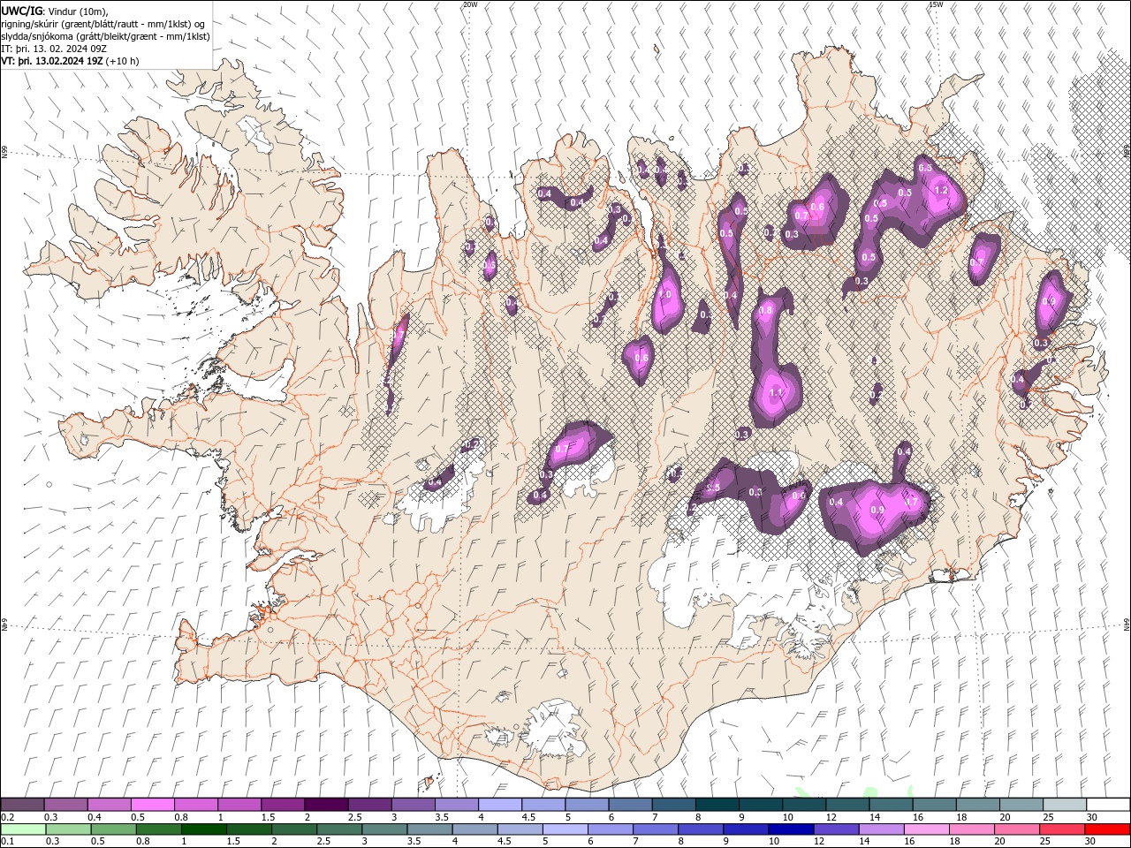Select the 18 swatch in the upper legend row
This screenshot has width=1131, height=848.
point(977,805)
